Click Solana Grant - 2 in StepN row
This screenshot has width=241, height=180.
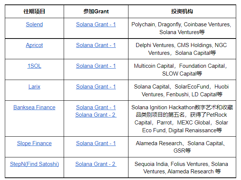96,164
